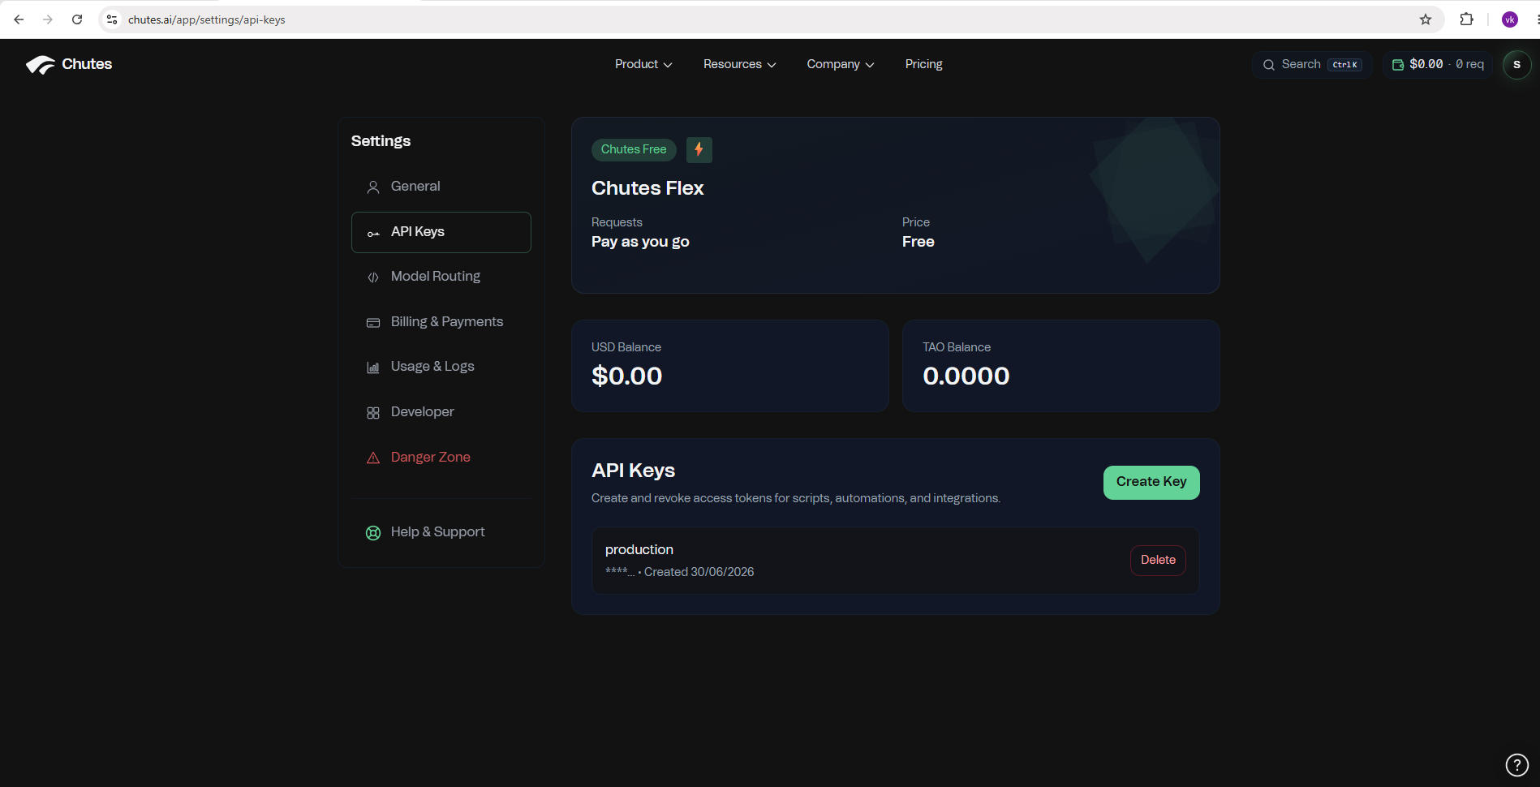1540x787 pixels.
Task: Click the lightning bolt plan icon
Action: 699,149
